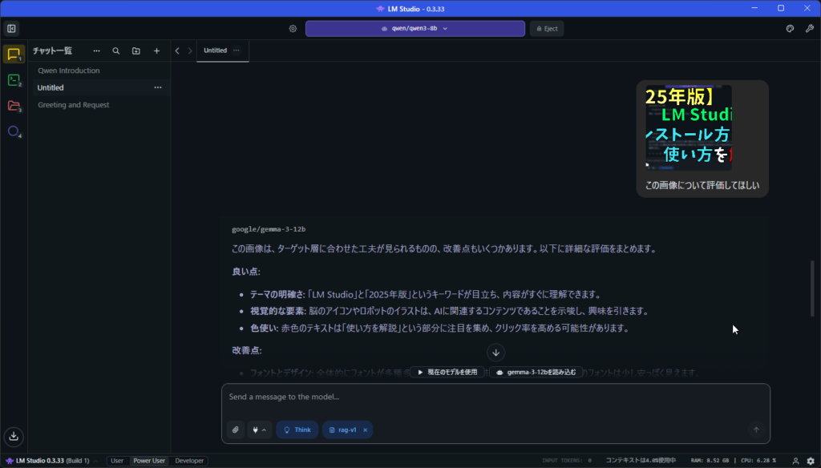
Task: Attach a file with the paperclip icon
Action: [235, 430]
